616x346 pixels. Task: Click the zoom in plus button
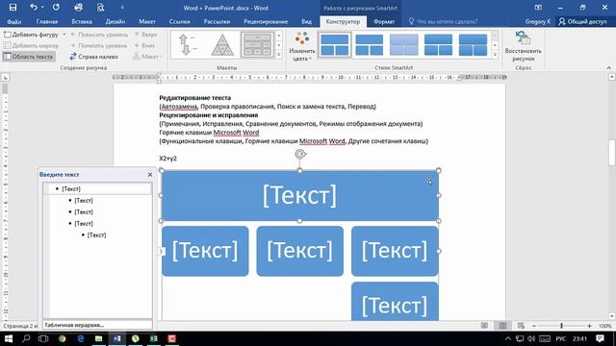tap(589, 326)
